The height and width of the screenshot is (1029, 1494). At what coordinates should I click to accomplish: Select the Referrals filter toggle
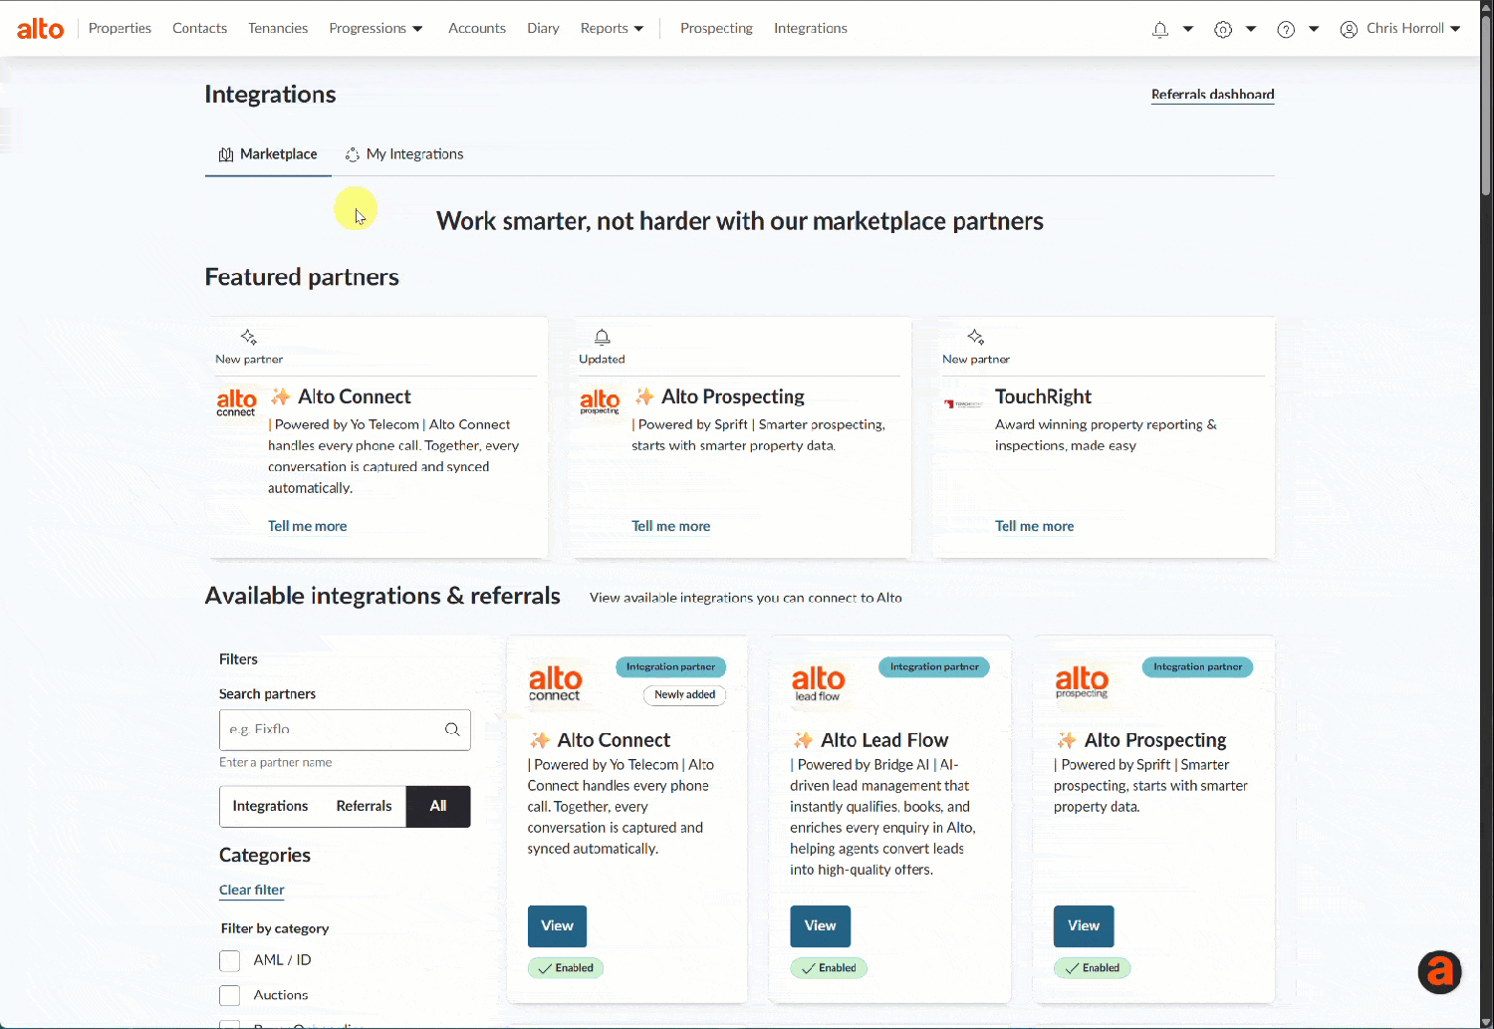tap(364, 806)
